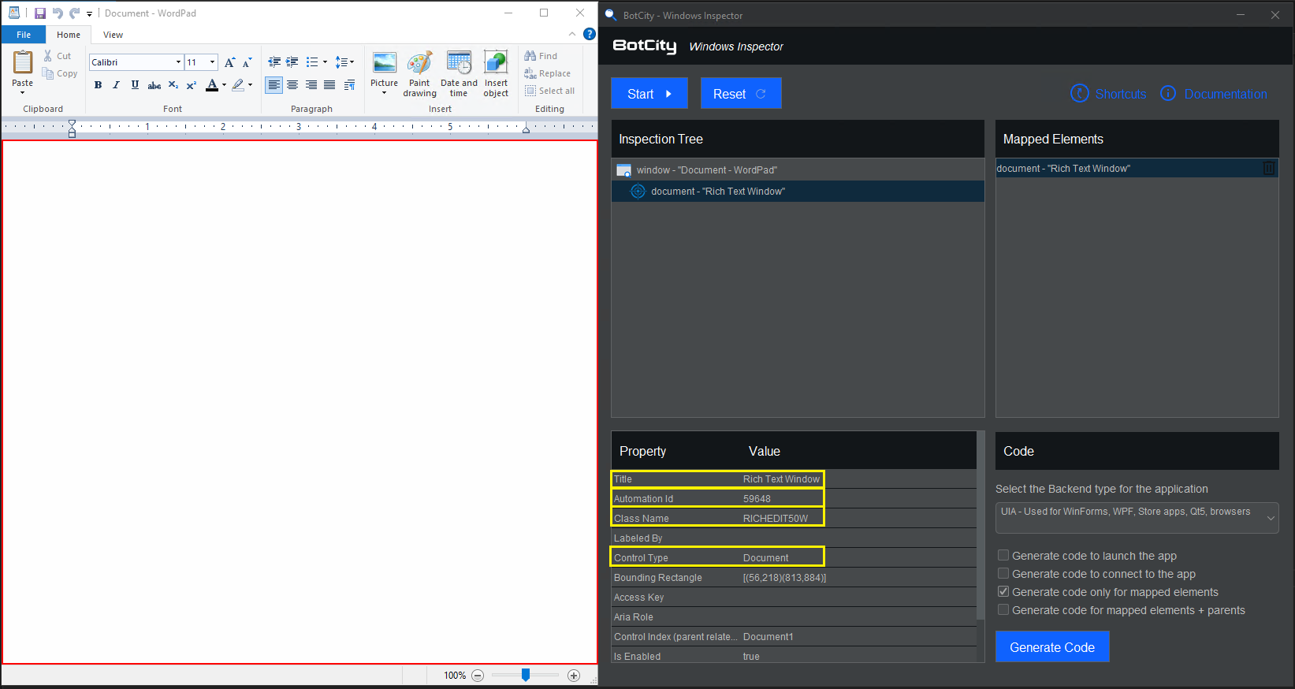The image size is (1295, 689).
Task: Click the Undo arrow in WordPad
Action: click(x=58, y=13)
